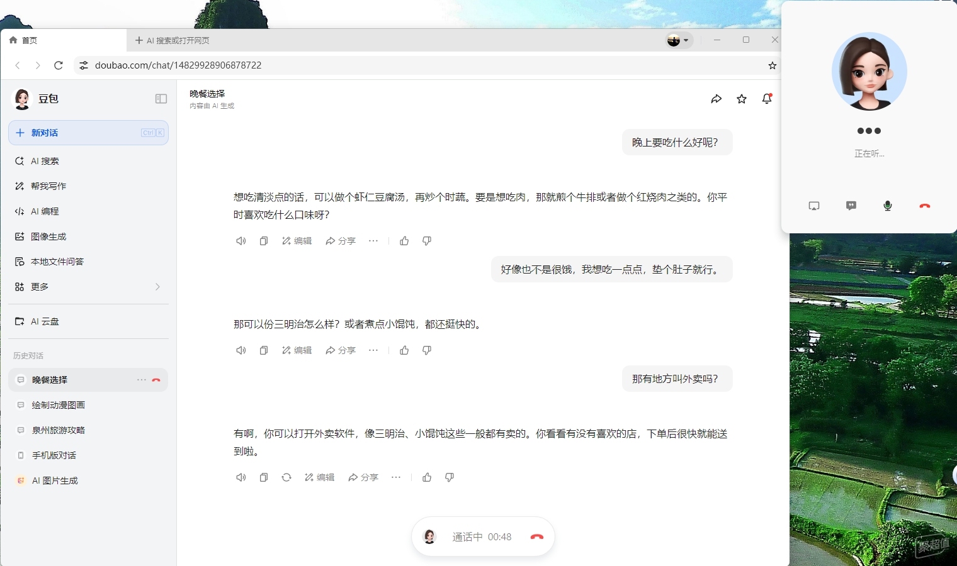Viewport: 957px width, 566px height.
Task: Open 本地文件问答 in sidebar
Action: (x=88, y=262)
